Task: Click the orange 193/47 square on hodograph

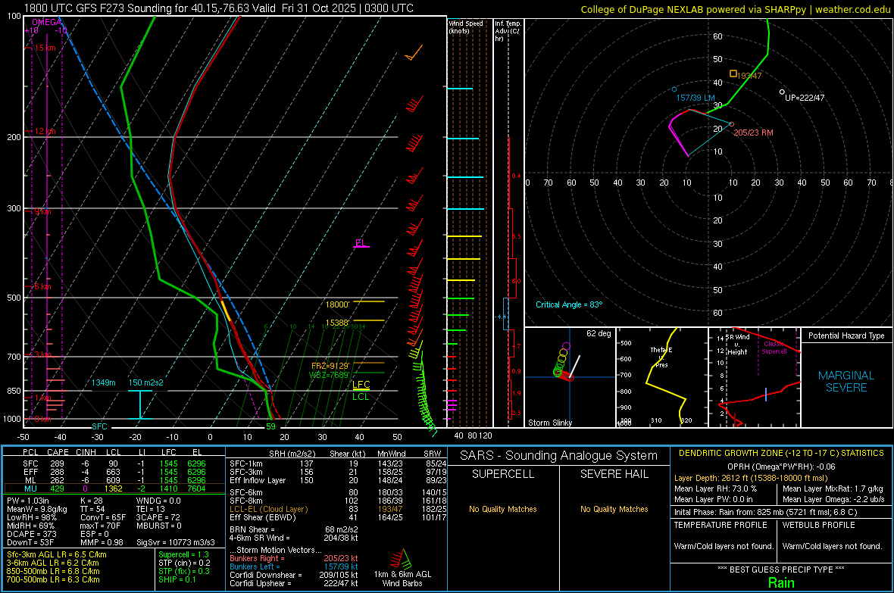Action: point(733,73)
